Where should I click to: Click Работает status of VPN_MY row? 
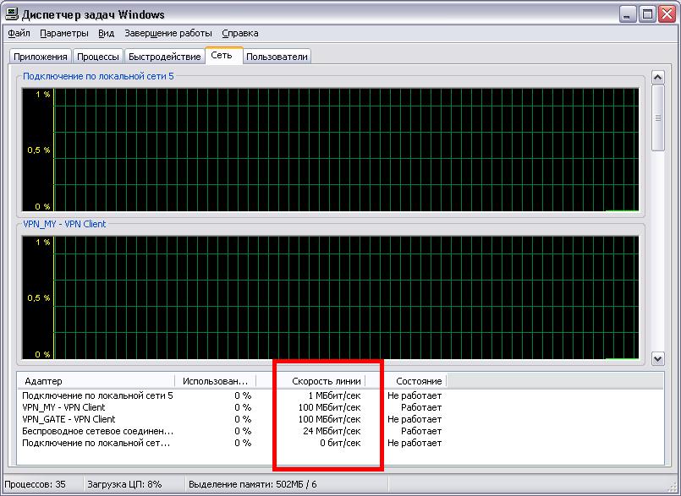tap(420, 407)
